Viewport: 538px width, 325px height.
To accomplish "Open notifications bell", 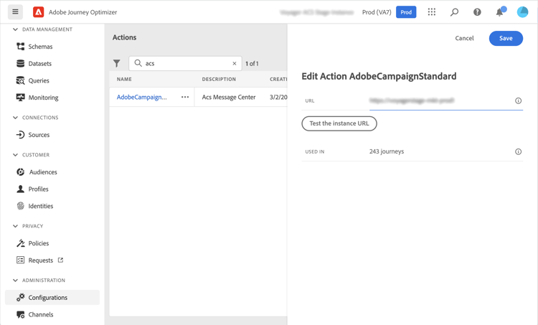I will point(500,12).
